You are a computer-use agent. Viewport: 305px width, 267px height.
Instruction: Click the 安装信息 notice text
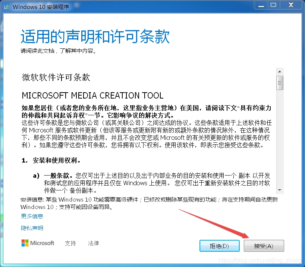(149, 203)
